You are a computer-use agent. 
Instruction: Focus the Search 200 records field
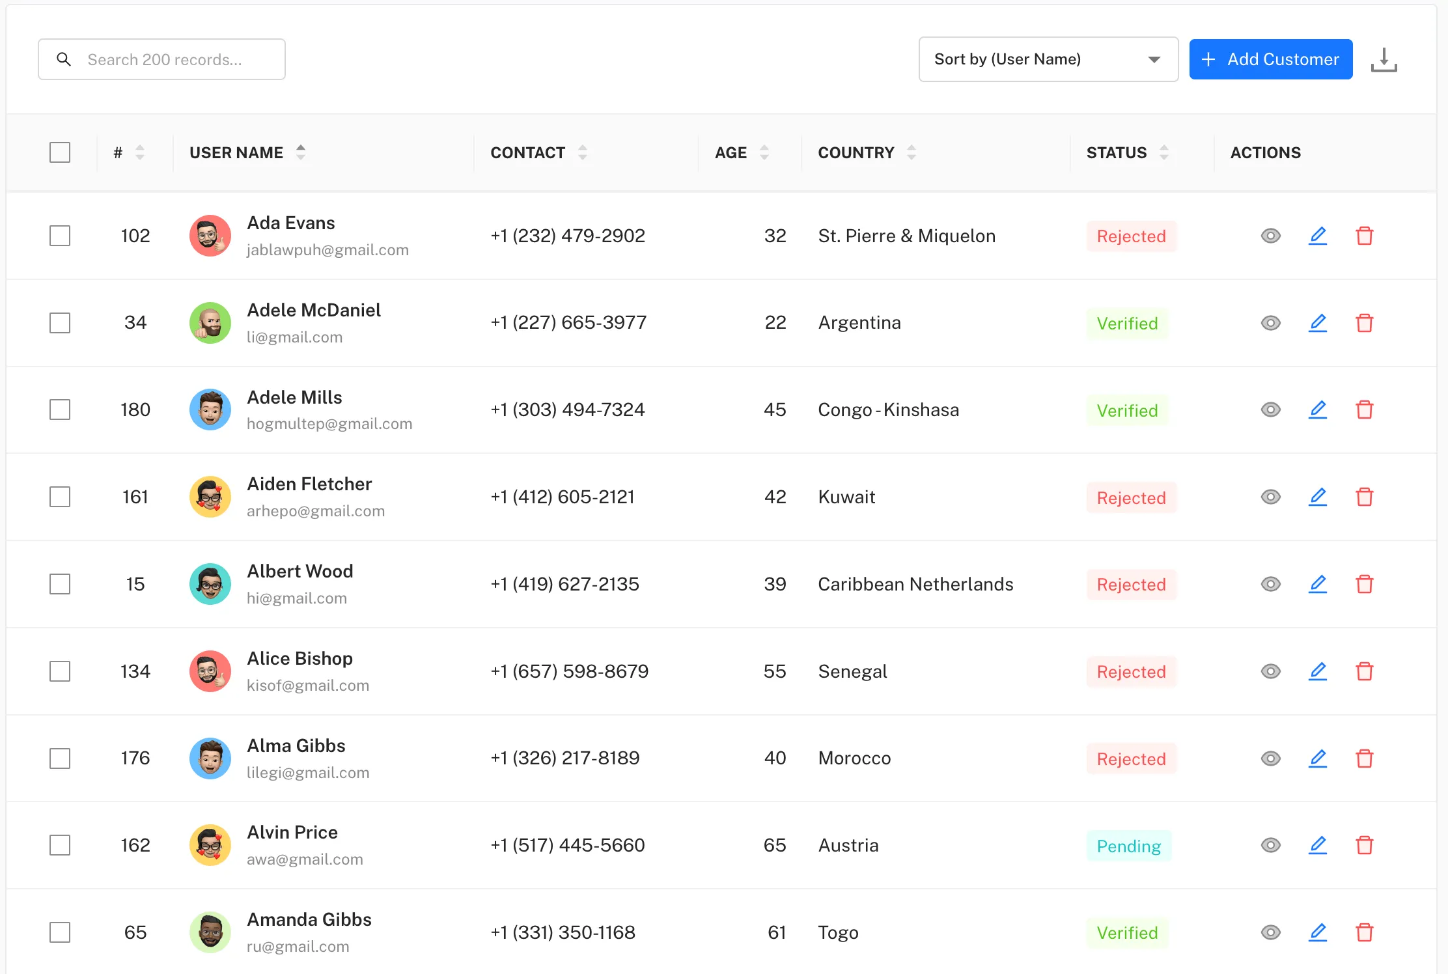click(163, 59)
